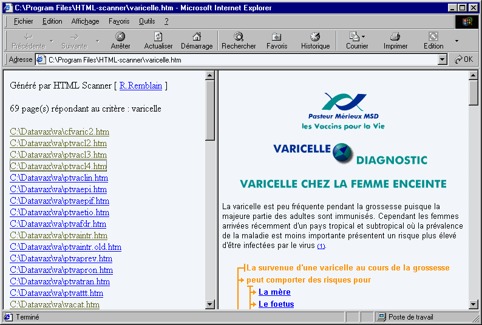Click the Pasteur Mérieux MSD logo

[x=343, y=111]
